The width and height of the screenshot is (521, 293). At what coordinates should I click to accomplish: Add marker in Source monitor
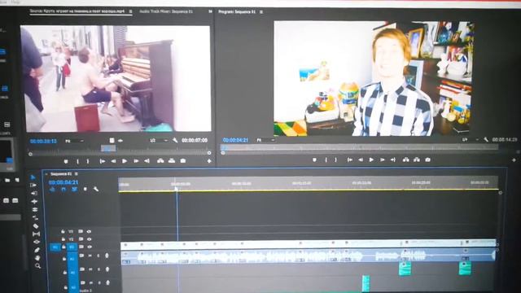coord(66,161)
